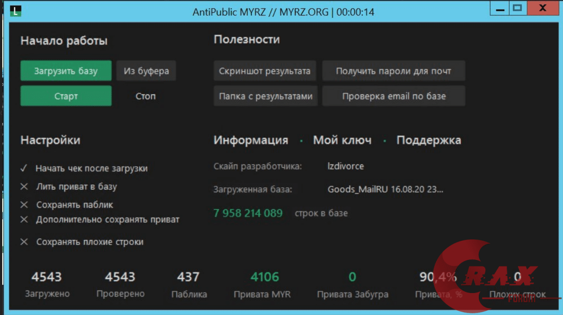Launch Проверка email по базе

pos(394,96)
